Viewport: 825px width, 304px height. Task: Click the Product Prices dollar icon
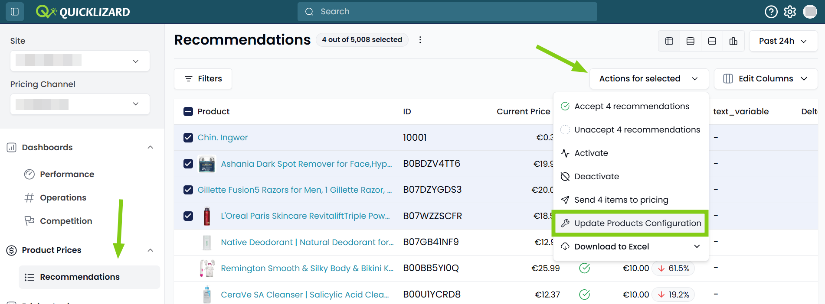click(x=12, y=250)
